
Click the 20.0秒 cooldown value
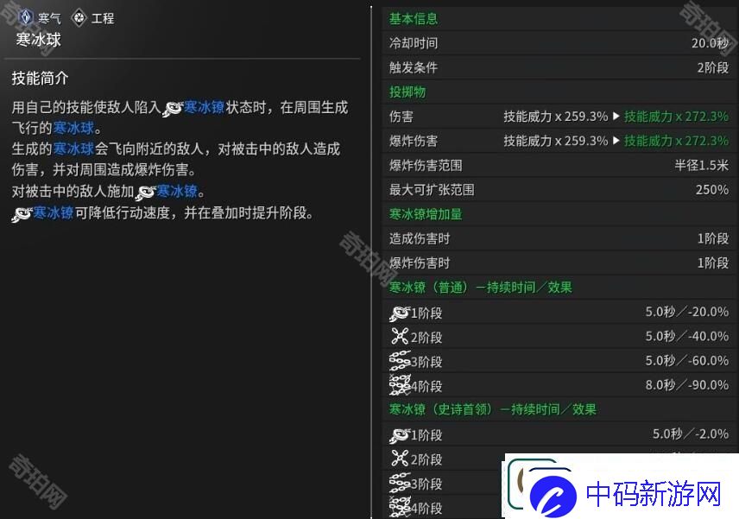(x=710, y=43)
